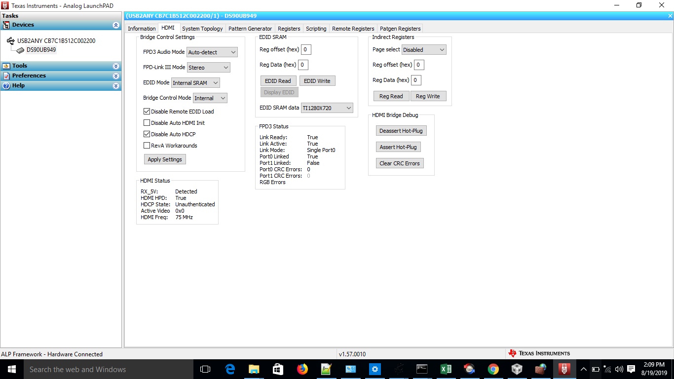Image resolution: width=674 pixels, height=379 pixels.
Task: Toggle Disable Remote EDID Load checkbox
Action: [147, 112]
